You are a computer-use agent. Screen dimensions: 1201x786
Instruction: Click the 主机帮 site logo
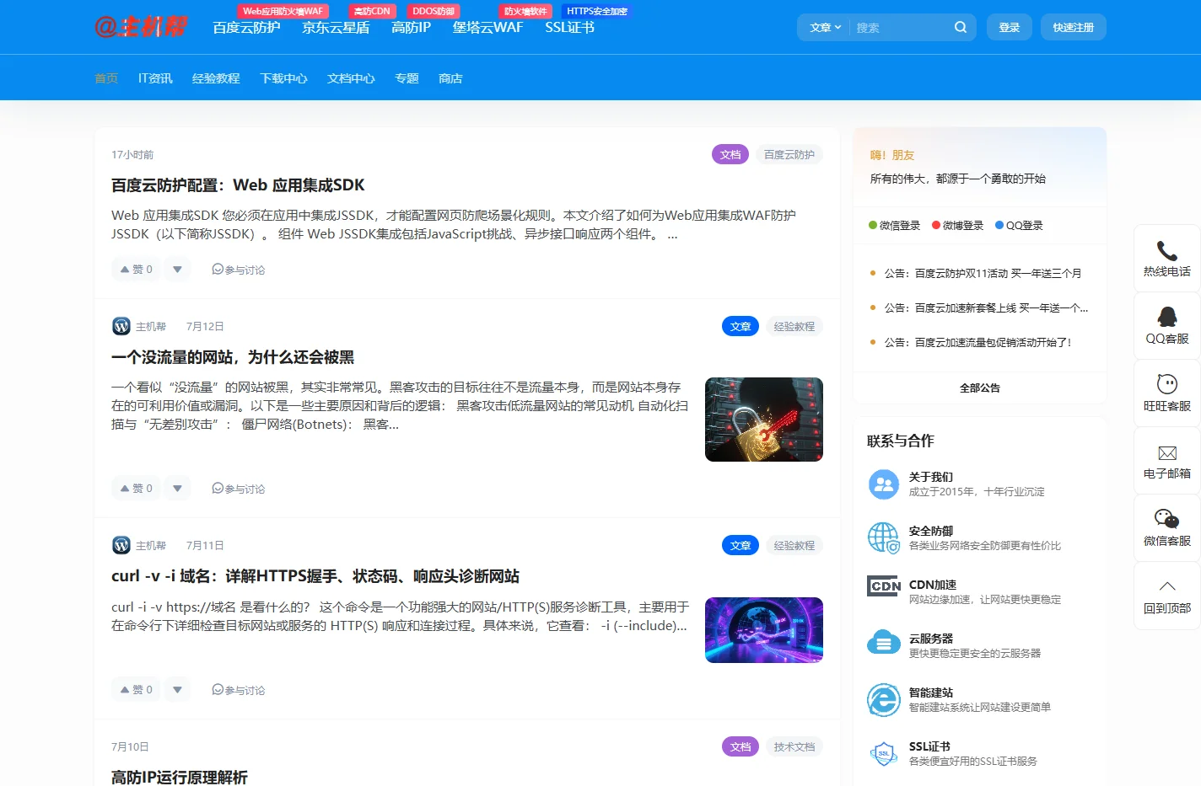(141, 27)
